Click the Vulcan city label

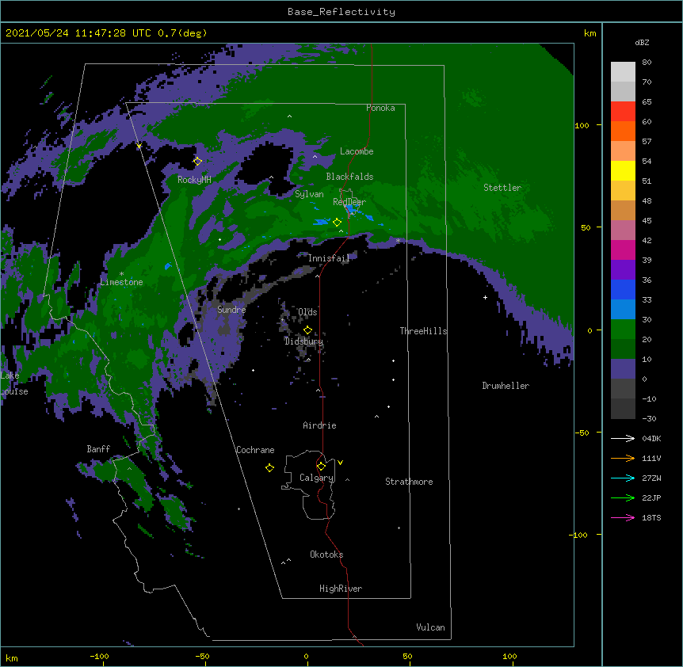click(x=430, y=627)
